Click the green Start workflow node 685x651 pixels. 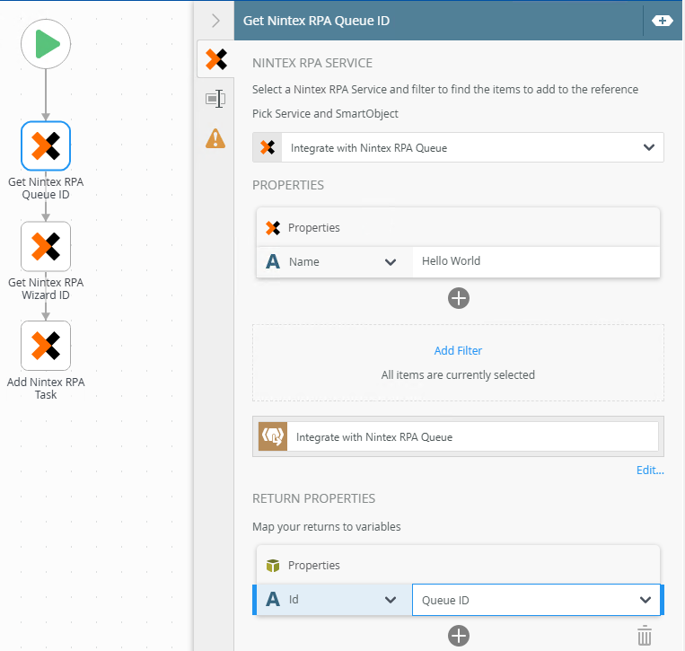(46, 43)
